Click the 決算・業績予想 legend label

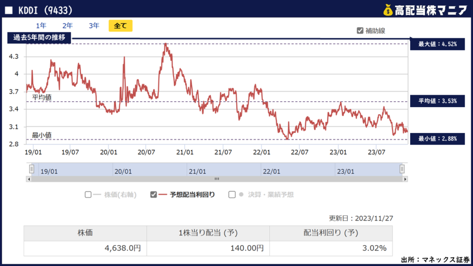click(271, 195)
